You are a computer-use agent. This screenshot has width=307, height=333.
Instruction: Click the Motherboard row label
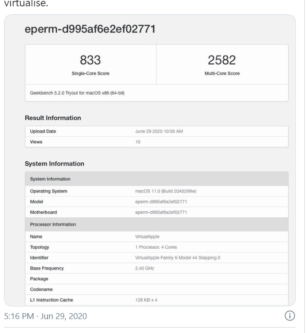(x=44, y=212)
